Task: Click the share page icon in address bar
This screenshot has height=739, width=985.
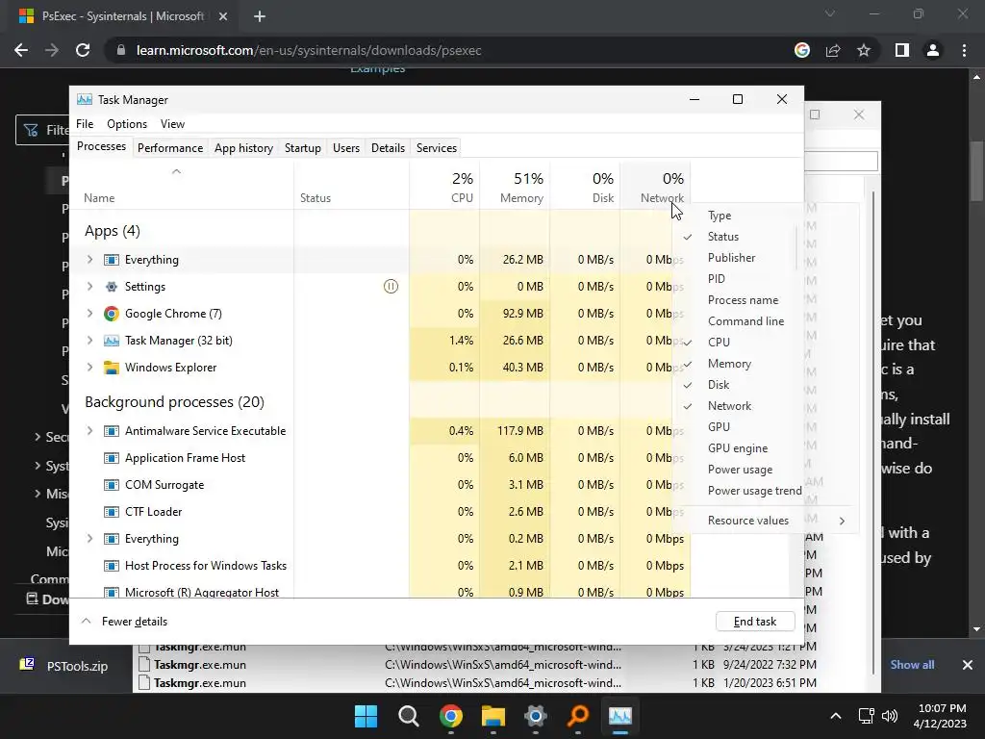Action: (833, 50)
